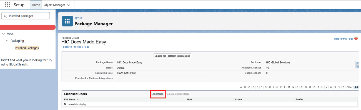Image resolution: width=361 pixels, height=110 pixels.
Task: Switch to the Home tab
Action: pos(36,5)
